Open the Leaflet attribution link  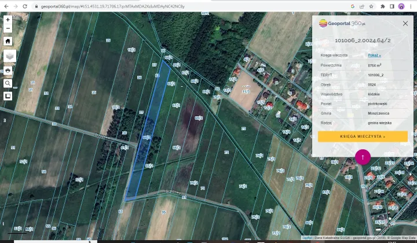[x=307, y=238]
